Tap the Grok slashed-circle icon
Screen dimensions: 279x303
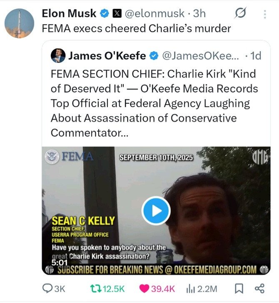(x=240, y=14)
